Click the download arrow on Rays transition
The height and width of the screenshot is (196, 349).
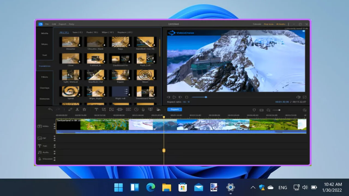(x=129, y=45)
